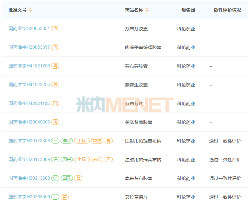The image size is (250, 208).
Task: Click 通过一致性评价 in H20173308 row
Action: [x=225, y=141]
